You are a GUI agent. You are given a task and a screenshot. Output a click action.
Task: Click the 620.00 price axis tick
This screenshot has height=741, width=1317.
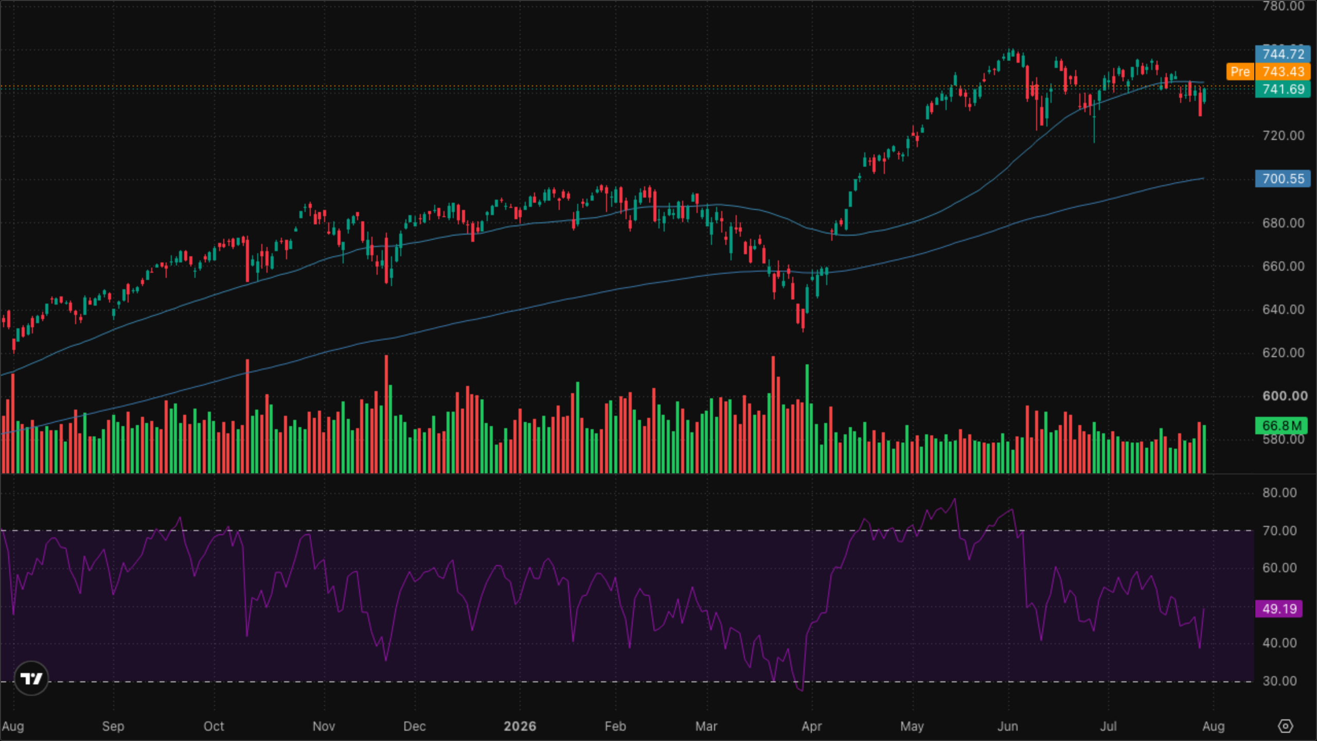point(1283,352)
